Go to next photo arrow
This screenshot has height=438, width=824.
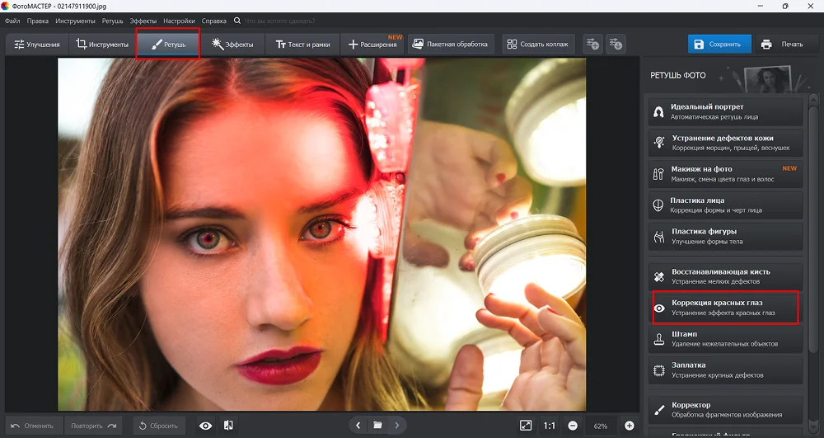click(397, 426)
